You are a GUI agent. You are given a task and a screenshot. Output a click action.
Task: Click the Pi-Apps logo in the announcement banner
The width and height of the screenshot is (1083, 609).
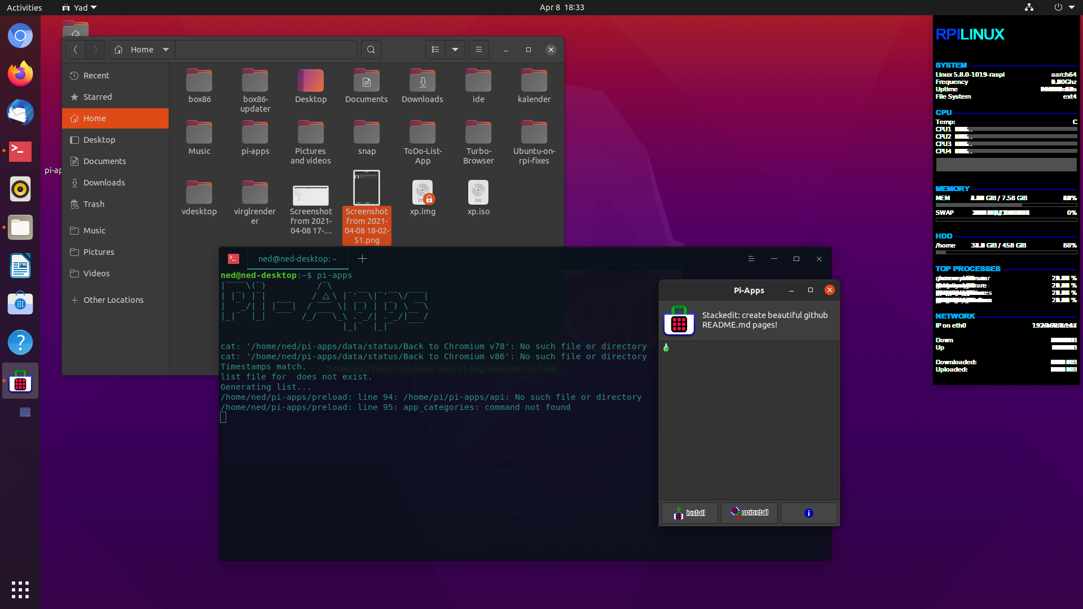[x=679, y=321]
